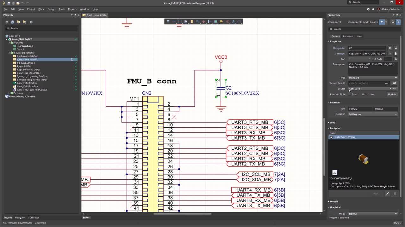Open the Type dropdown showing Standard
405x227 pixels.
pos(372,78)
